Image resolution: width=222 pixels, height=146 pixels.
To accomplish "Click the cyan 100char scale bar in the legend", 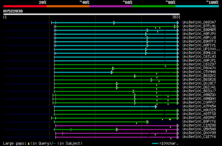I will [x=155, y=144].
